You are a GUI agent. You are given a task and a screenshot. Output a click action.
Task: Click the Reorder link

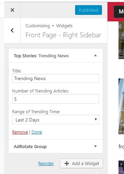tap(46, 163)
